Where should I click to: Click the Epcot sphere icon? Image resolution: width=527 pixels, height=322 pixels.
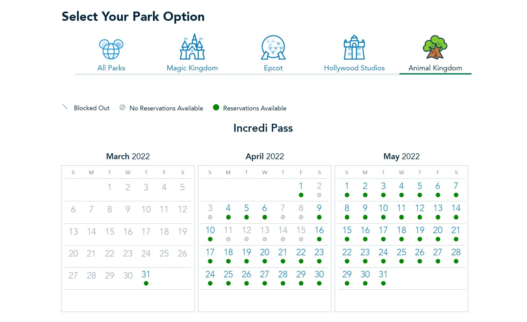pos(273,48)
